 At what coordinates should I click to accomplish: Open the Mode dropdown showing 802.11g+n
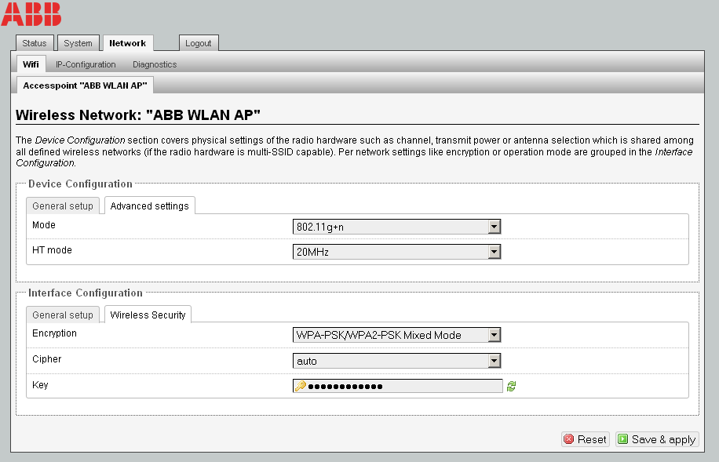(396, 227)
